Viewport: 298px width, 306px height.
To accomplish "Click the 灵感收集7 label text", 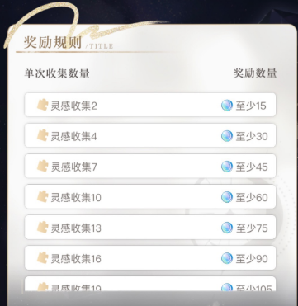I will (73, 167).
